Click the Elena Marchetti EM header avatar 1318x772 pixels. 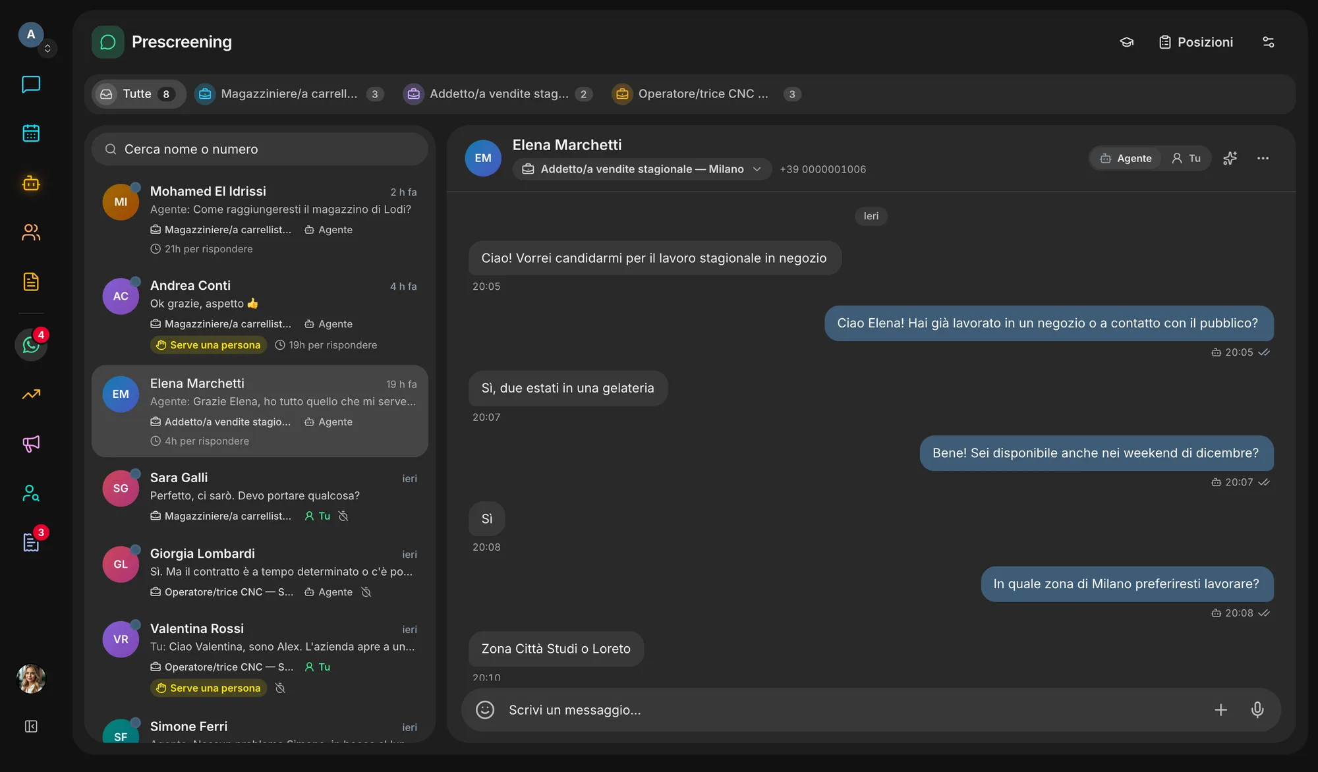click(483, 158)
